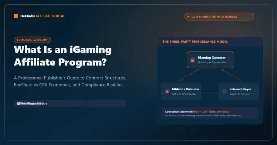Click the 'Performance accountability governs commission flow' line

click(x=203, y=116)
